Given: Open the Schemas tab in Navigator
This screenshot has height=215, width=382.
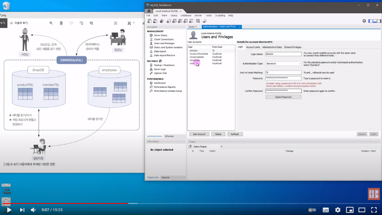Looking at the screenshot, I should pyautogui.click(x=169, y=136).
